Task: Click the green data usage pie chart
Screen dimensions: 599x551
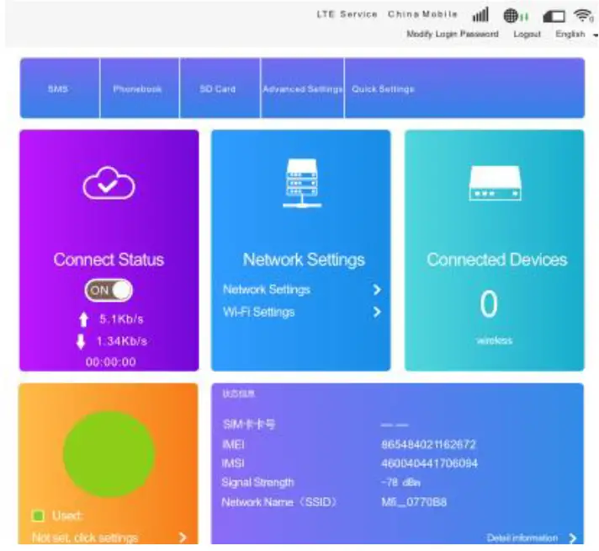Action: 109,454
